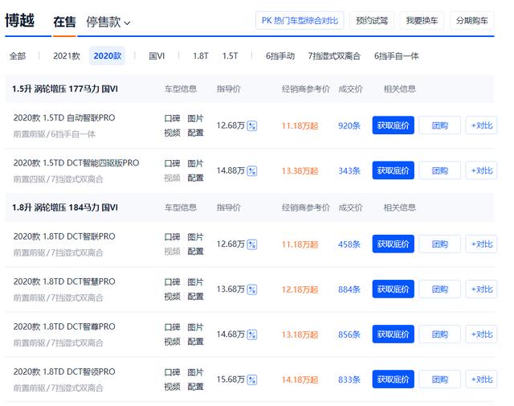Filter by 6挡手动 transmission
Screen dimensions: 514x406
click(x=280, y=56)
